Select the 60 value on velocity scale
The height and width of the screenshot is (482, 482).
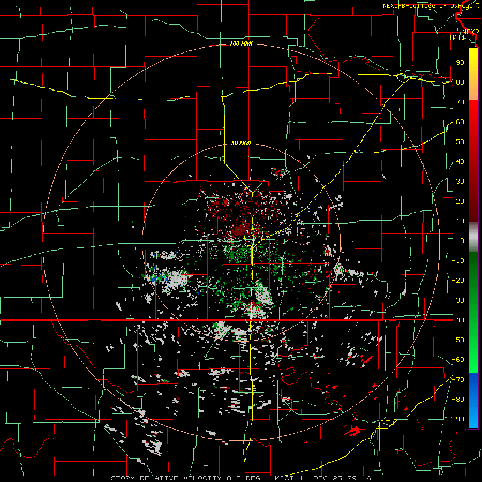click(460, 122)
